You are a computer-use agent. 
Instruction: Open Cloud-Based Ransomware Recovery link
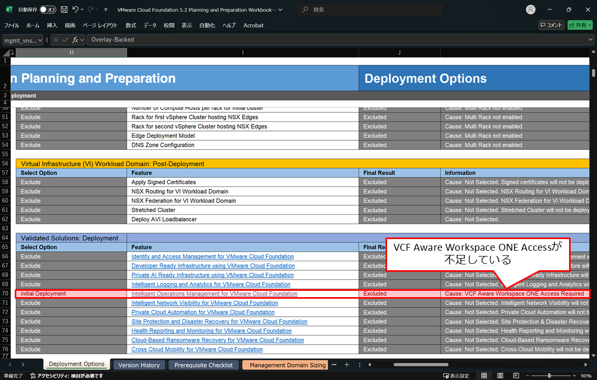(218, 340)
